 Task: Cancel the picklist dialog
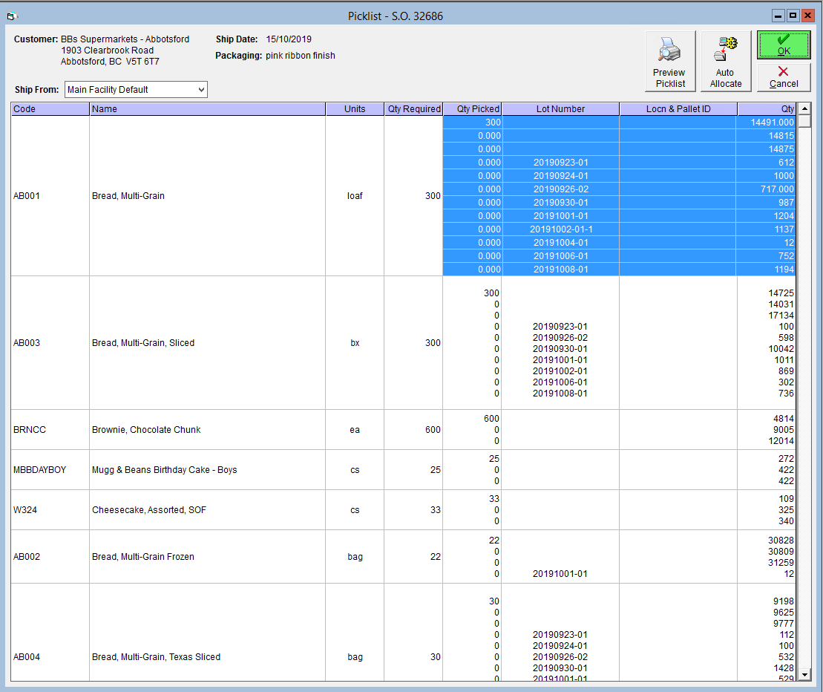(x=784, y=77)
